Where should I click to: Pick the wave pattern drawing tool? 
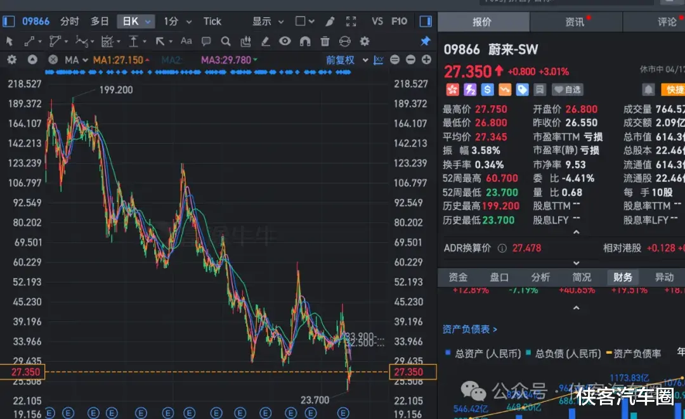point(81,41)
